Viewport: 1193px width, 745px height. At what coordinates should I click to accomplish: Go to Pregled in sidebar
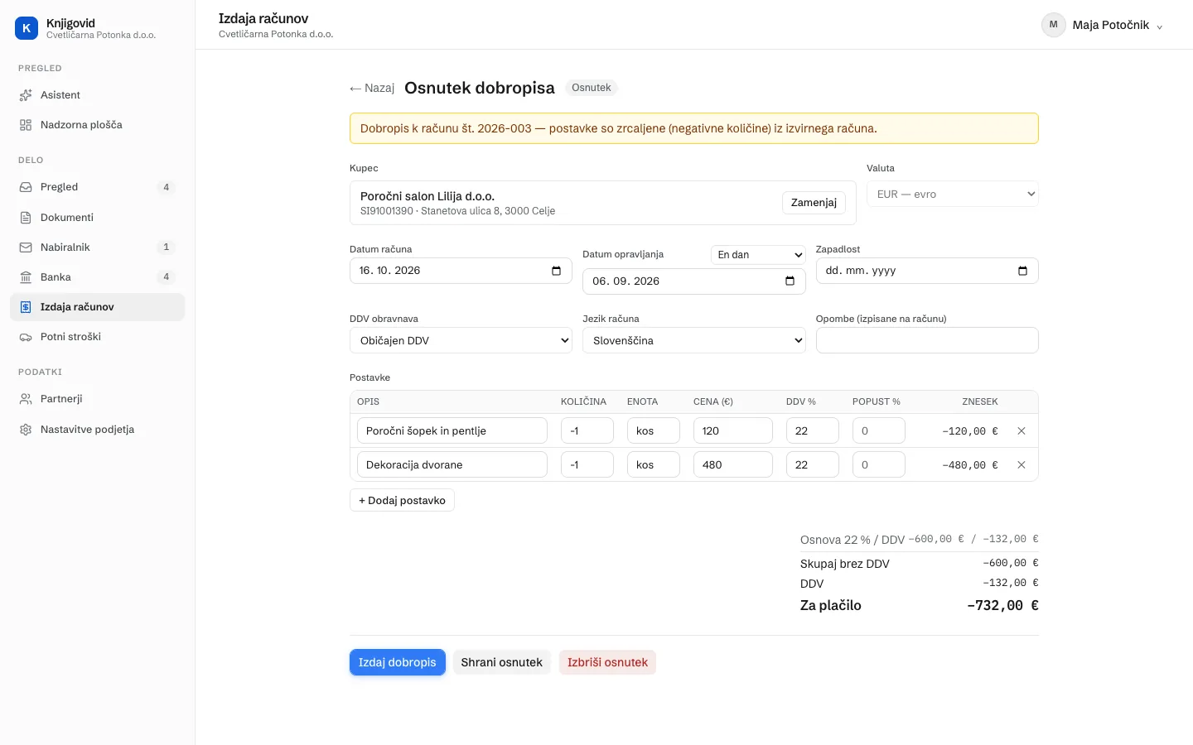(97, 187)
